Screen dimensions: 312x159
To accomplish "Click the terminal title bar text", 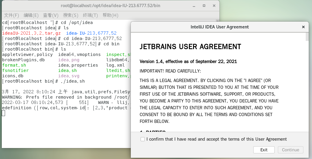I will tap(110, 6).
